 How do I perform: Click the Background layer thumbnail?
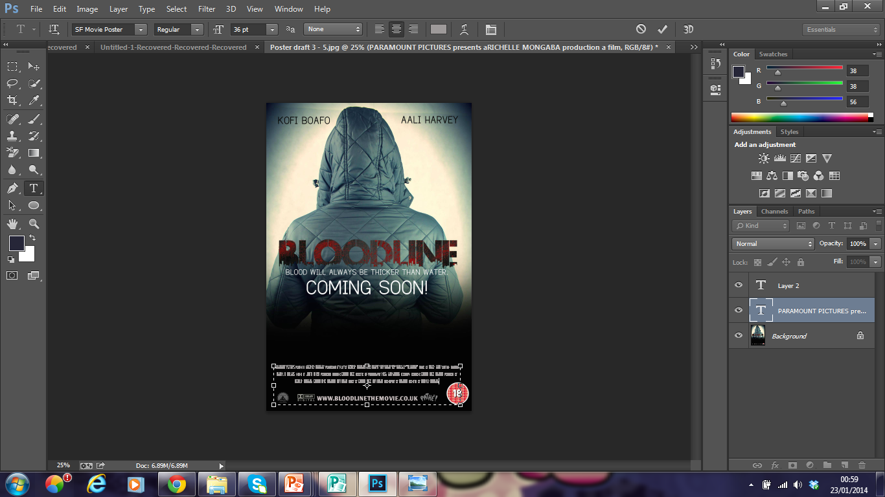tap(758, 335)
